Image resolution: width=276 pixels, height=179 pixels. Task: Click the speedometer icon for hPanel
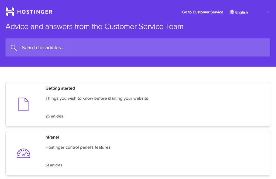[23, 153]
